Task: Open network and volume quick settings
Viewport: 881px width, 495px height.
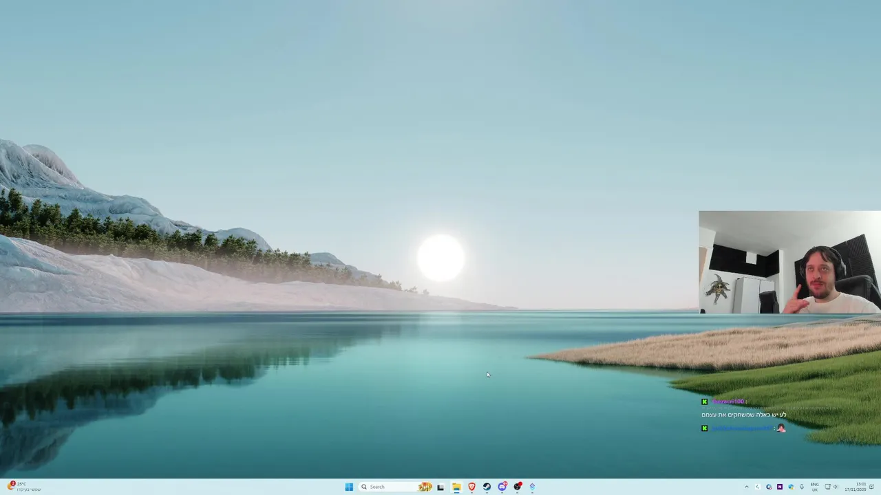Action: coord(831,487)
